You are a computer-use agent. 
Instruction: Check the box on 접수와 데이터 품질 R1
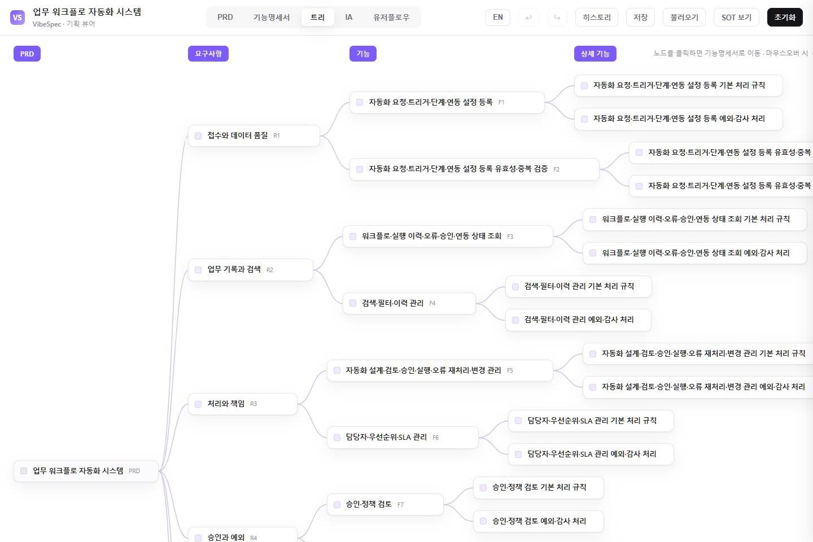pos(198,136)
